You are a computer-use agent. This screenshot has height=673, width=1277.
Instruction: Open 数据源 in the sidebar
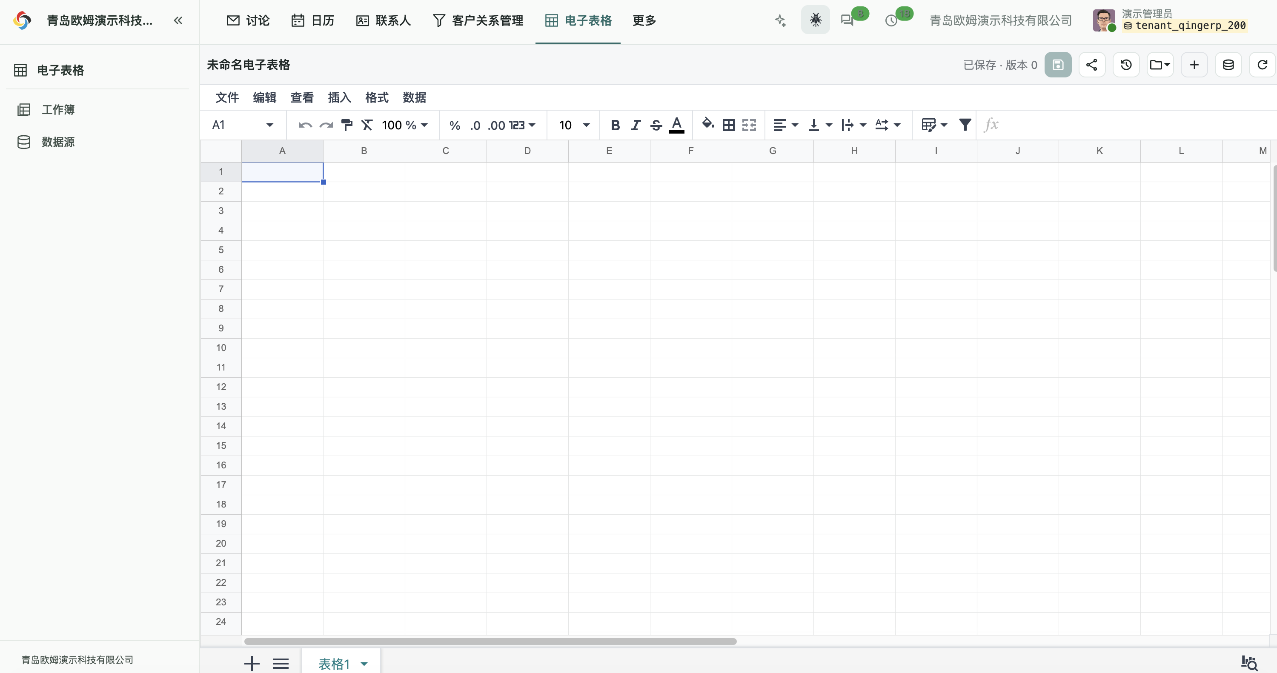[x=58, y=142]
